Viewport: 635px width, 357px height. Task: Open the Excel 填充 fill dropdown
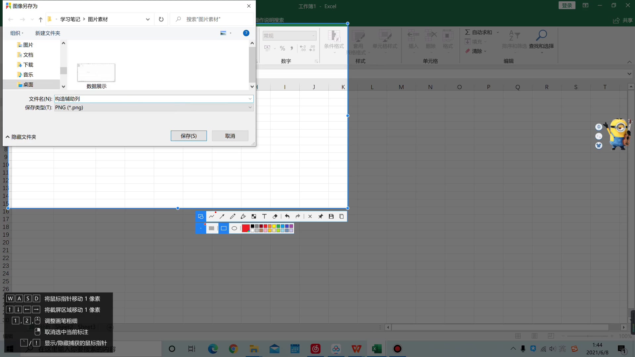(x=476, y=42)
